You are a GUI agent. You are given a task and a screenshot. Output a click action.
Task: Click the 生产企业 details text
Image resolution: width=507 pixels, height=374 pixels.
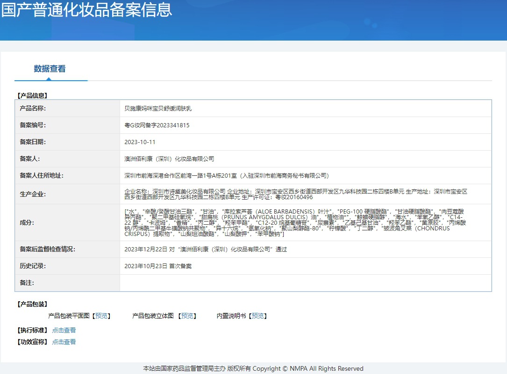coord(296,194)
